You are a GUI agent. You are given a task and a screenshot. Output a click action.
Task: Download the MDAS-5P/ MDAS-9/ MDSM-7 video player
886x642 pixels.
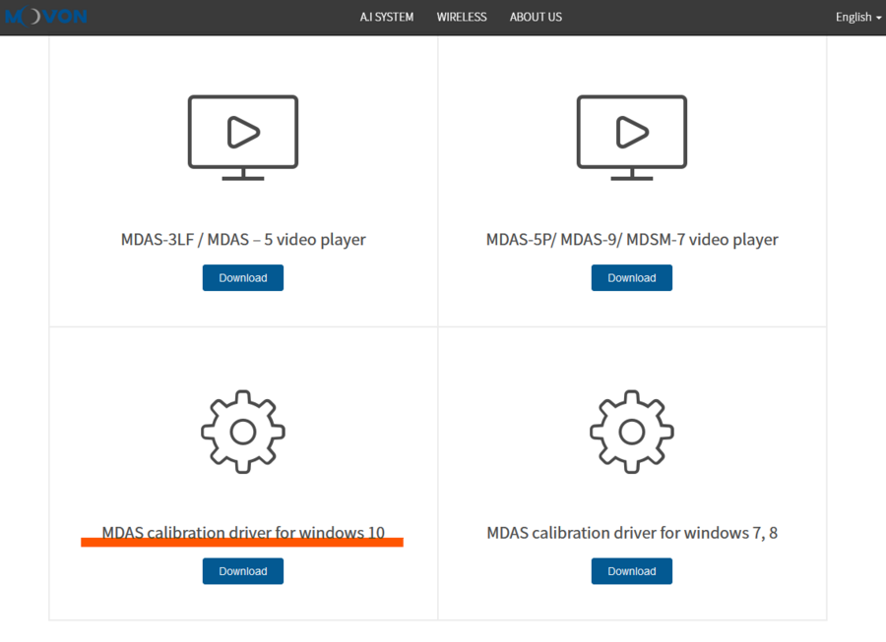[631, 277]
